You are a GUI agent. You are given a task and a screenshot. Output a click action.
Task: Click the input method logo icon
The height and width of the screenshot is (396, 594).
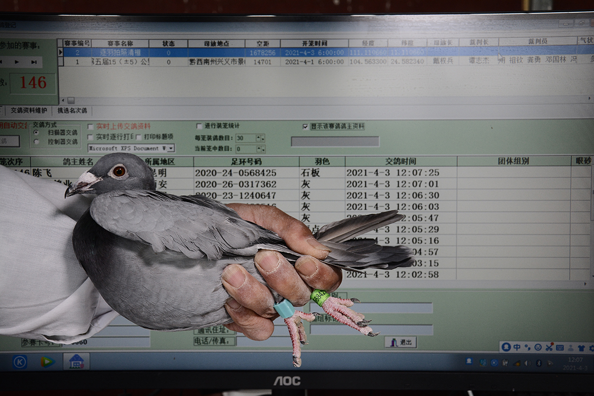tap(506, 347)
